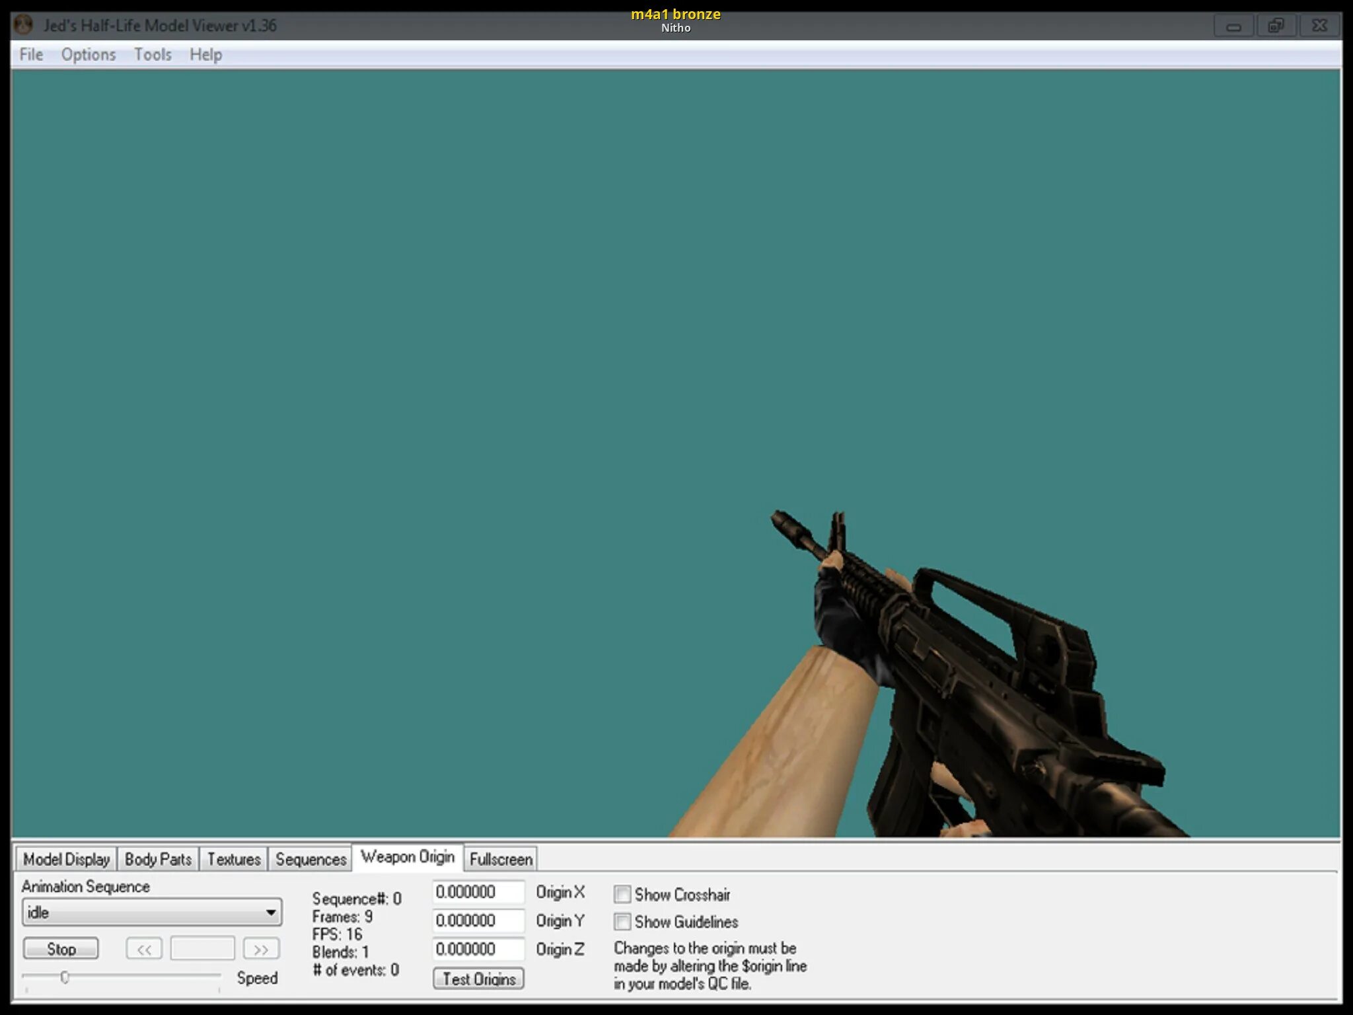Open the Fullscreen tab
The width and height of the screenshot is (1353, 1015).
tap(501, 859)
